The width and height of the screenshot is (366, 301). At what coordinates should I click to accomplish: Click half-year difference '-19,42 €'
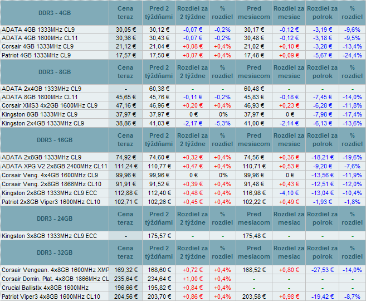(x=323, y=297)
